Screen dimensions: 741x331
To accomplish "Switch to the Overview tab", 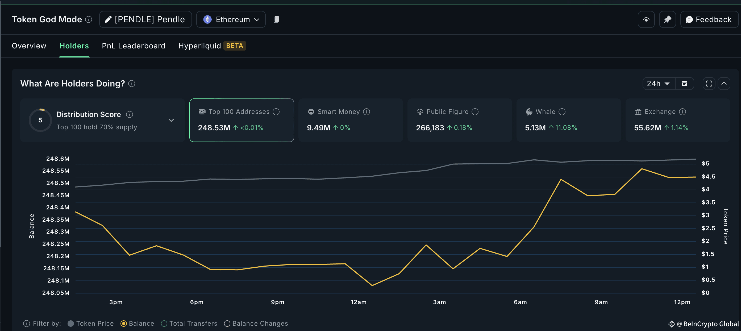I will (29, 46).
